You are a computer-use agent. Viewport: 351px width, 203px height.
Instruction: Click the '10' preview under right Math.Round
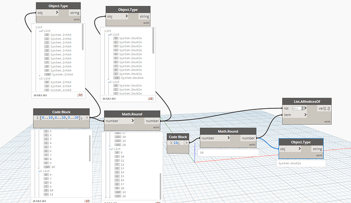[x=201, y=153]
